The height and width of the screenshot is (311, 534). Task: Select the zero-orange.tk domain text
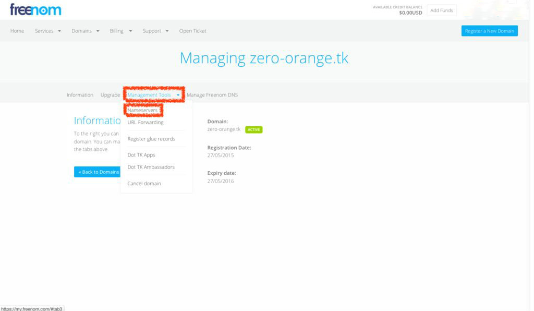pos(224,129)
